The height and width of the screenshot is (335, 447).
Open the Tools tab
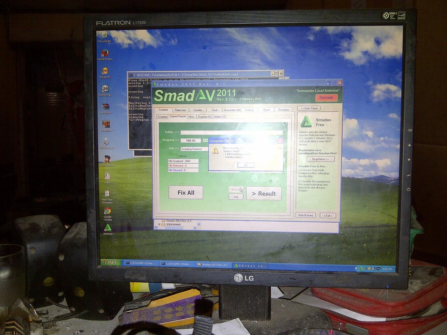(x=214, y=110)
